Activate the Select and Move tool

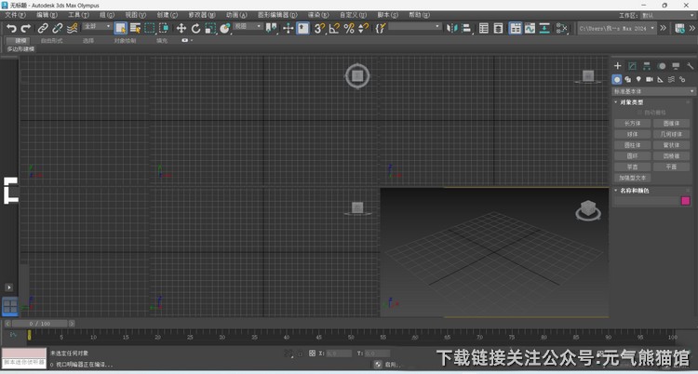coord(181,29)
